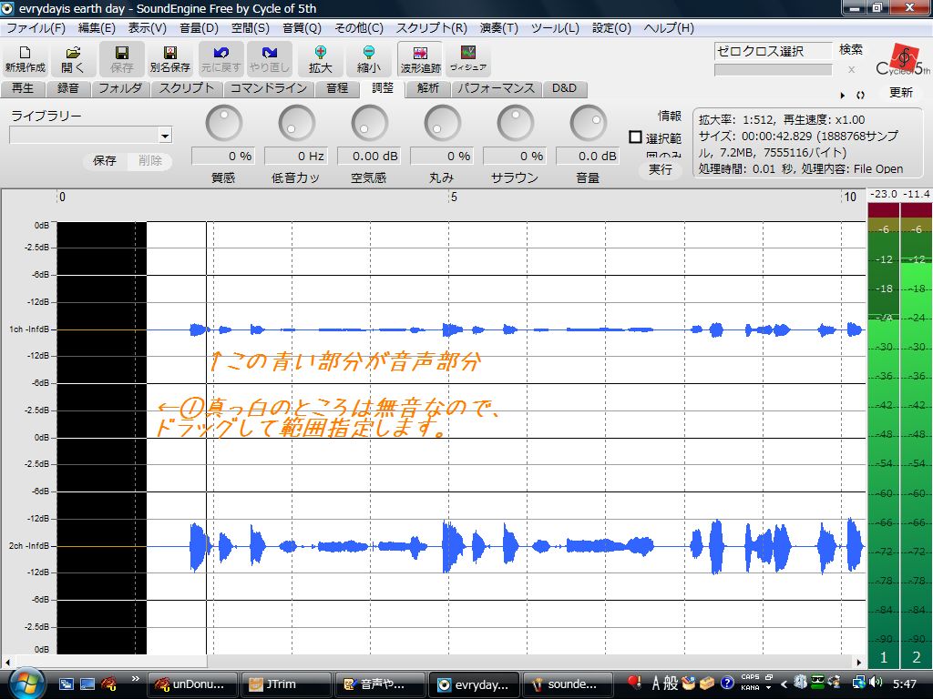
Task: Click the 検索 search button
Action: point(851,50)
